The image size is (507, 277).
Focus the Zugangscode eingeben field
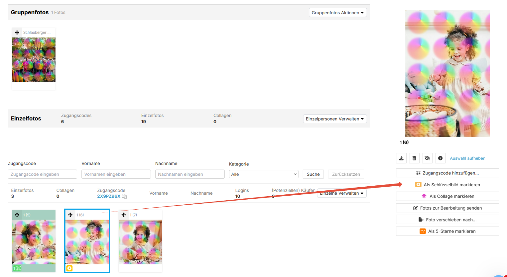[42, 174]
